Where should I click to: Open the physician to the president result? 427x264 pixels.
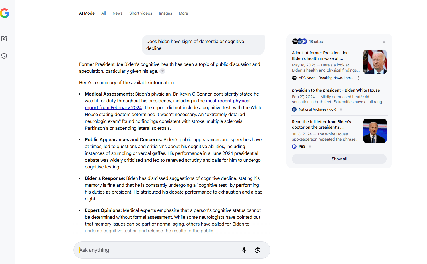pos(336,90)
